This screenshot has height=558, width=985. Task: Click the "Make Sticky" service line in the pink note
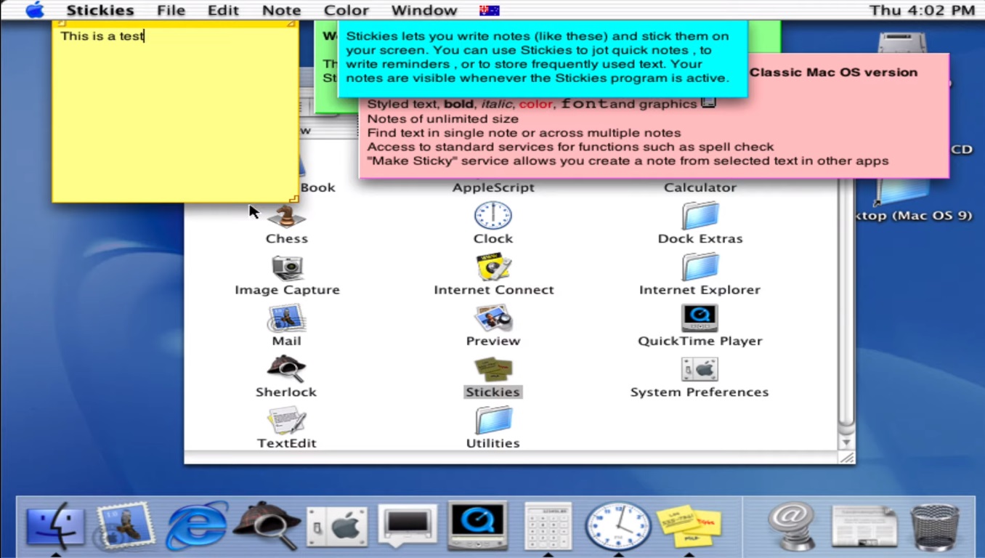[628, 161]
